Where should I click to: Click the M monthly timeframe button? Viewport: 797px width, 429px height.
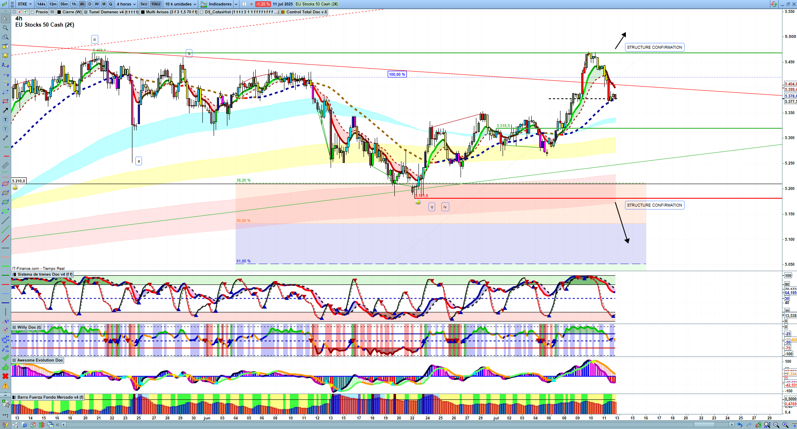(x=104, y=4)
